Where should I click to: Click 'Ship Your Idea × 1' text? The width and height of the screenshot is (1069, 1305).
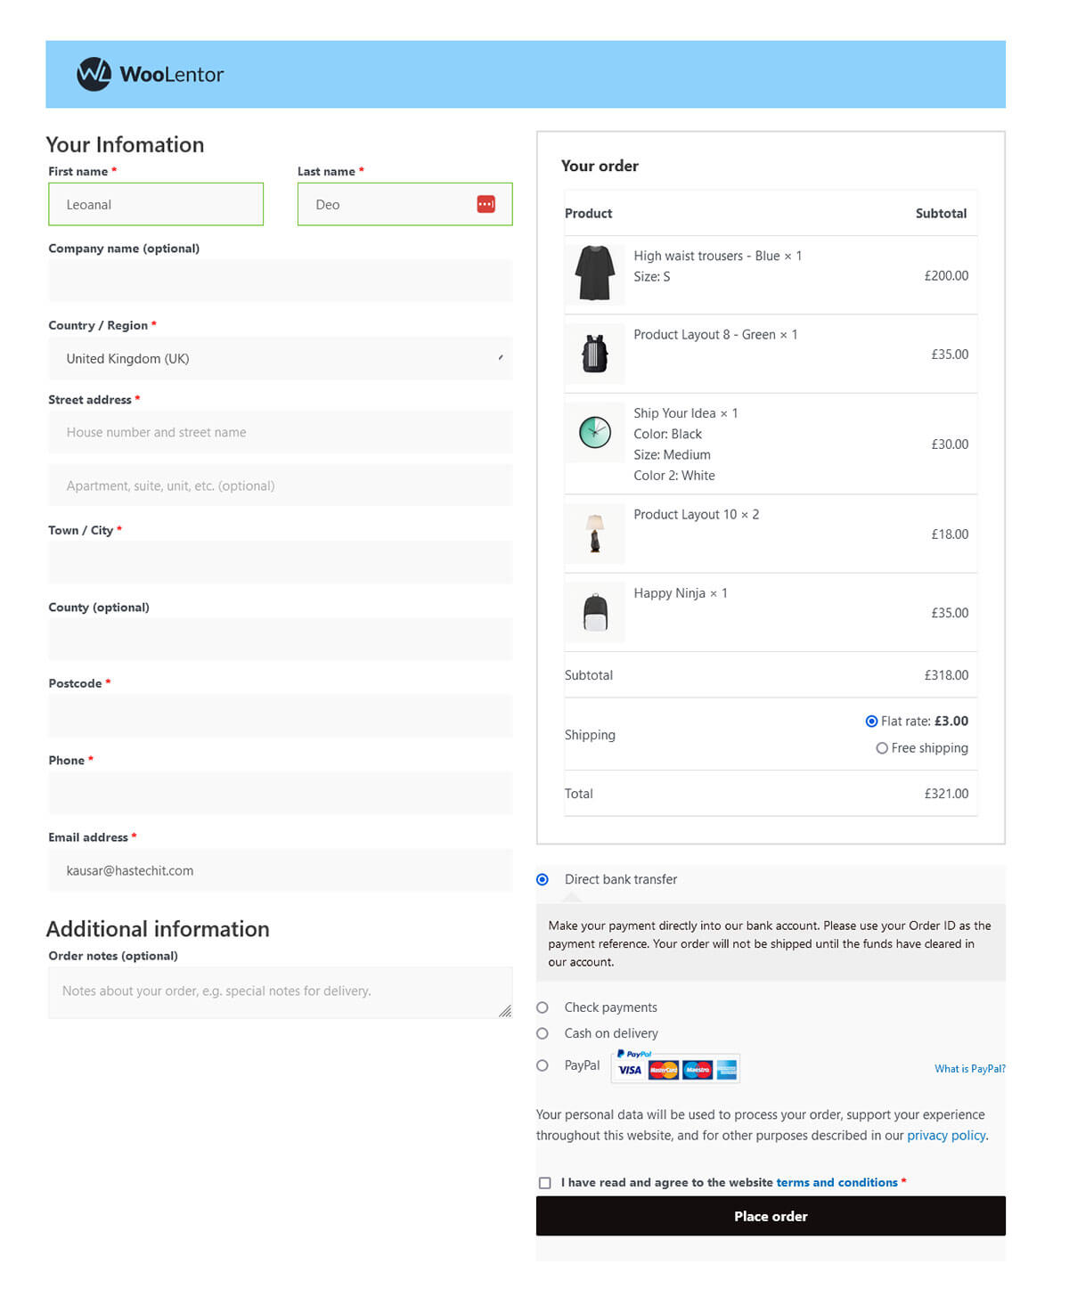click(x=686, y=413)
